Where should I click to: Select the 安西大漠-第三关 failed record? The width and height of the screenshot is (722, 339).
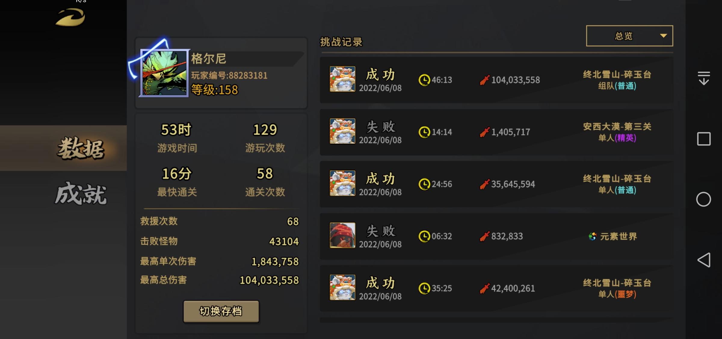(496, 132)
